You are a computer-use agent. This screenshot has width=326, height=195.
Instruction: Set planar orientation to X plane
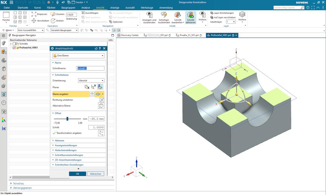tap(87, 87)
